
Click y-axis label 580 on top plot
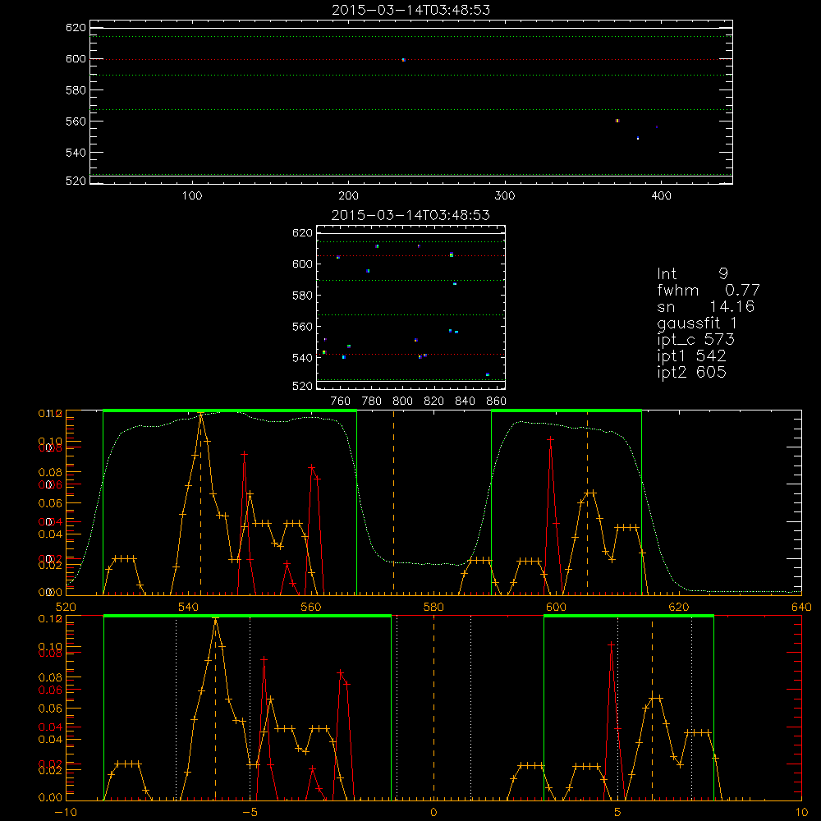point(76,90)
